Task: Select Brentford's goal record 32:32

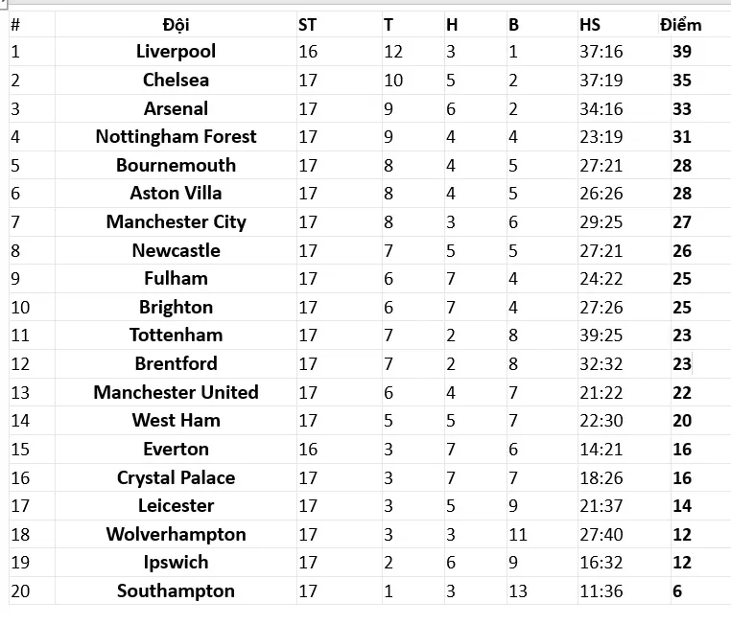Action: click(x=601, y=364)
